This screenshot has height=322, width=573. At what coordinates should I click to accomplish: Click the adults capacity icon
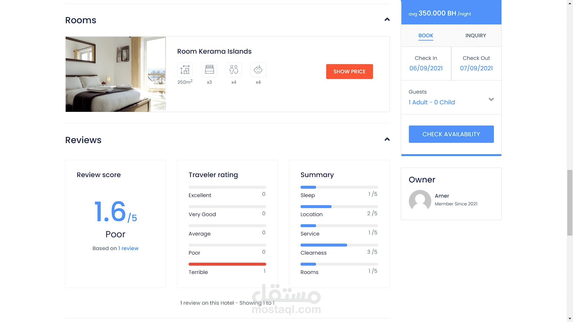pos(234,70)
